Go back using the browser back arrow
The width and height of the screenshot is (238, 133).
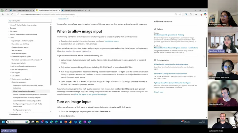pyautogui.click(x=3, y=14)
